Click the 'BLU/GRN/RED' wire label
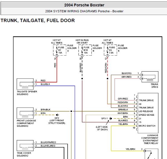167x159 pixels. 48,142
